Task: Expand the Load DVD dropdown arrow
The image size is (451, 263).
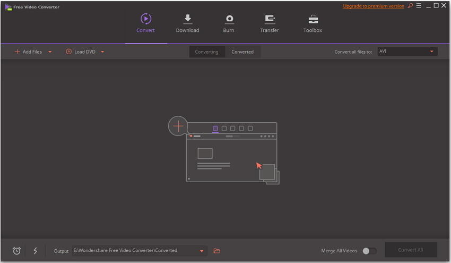Action: click(102, 52)
